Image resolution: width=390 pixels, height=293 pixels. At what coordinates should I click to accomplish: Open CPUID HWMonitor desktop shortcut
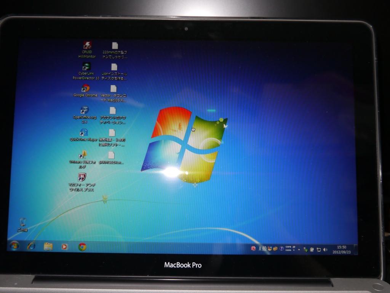pyautogui.click(x=87, y=50)
